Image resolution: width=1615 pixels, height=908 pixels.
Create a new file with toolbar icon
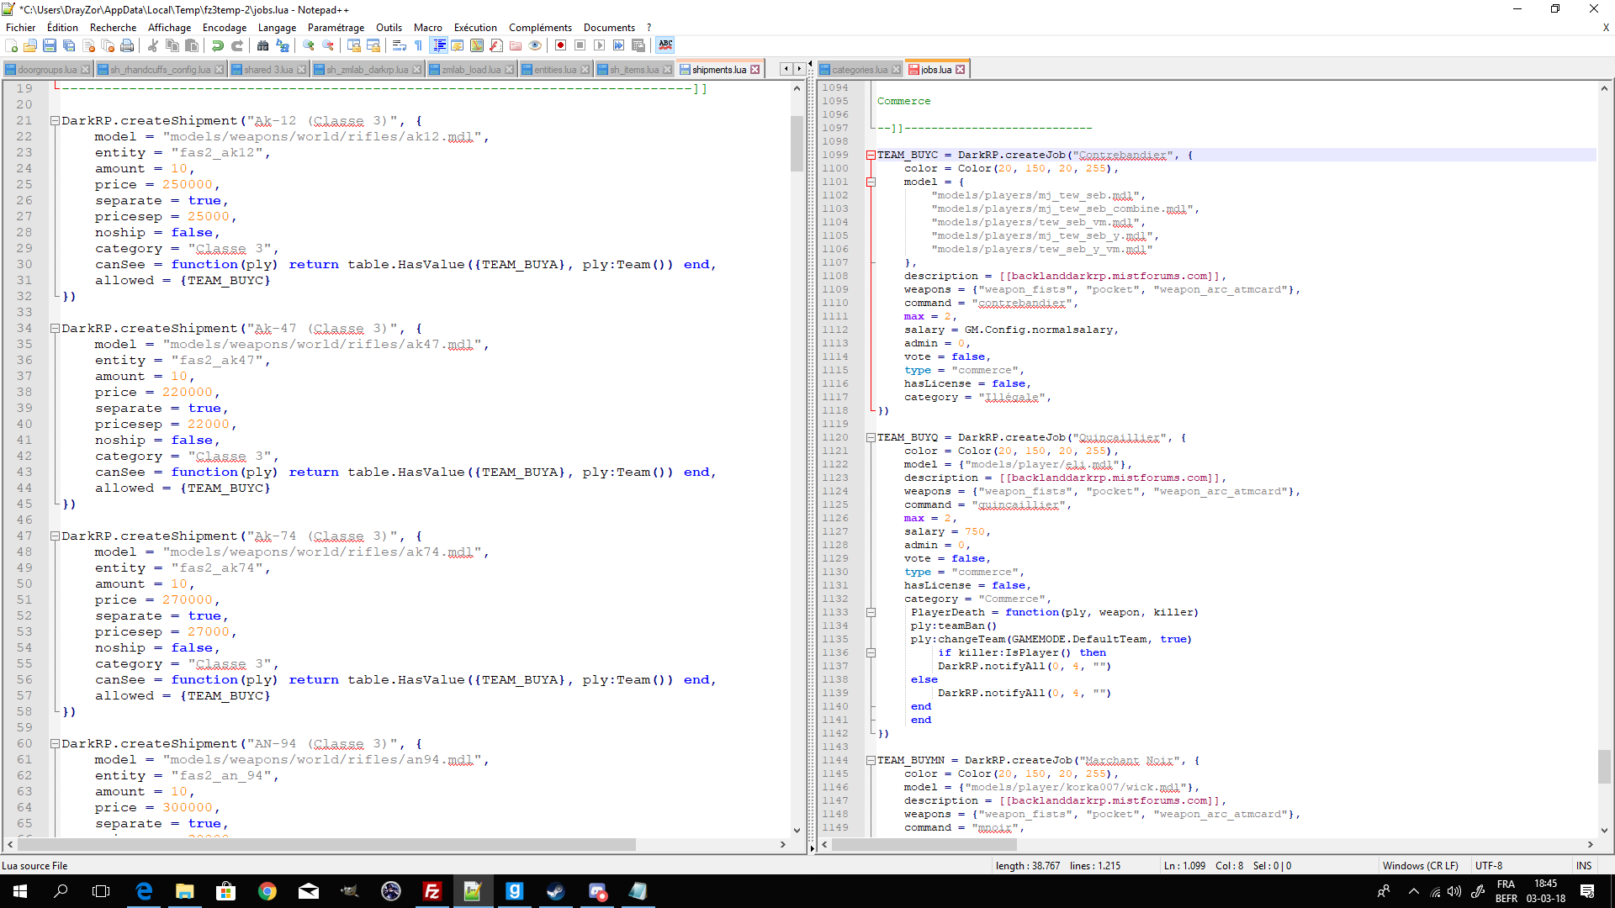12,45
